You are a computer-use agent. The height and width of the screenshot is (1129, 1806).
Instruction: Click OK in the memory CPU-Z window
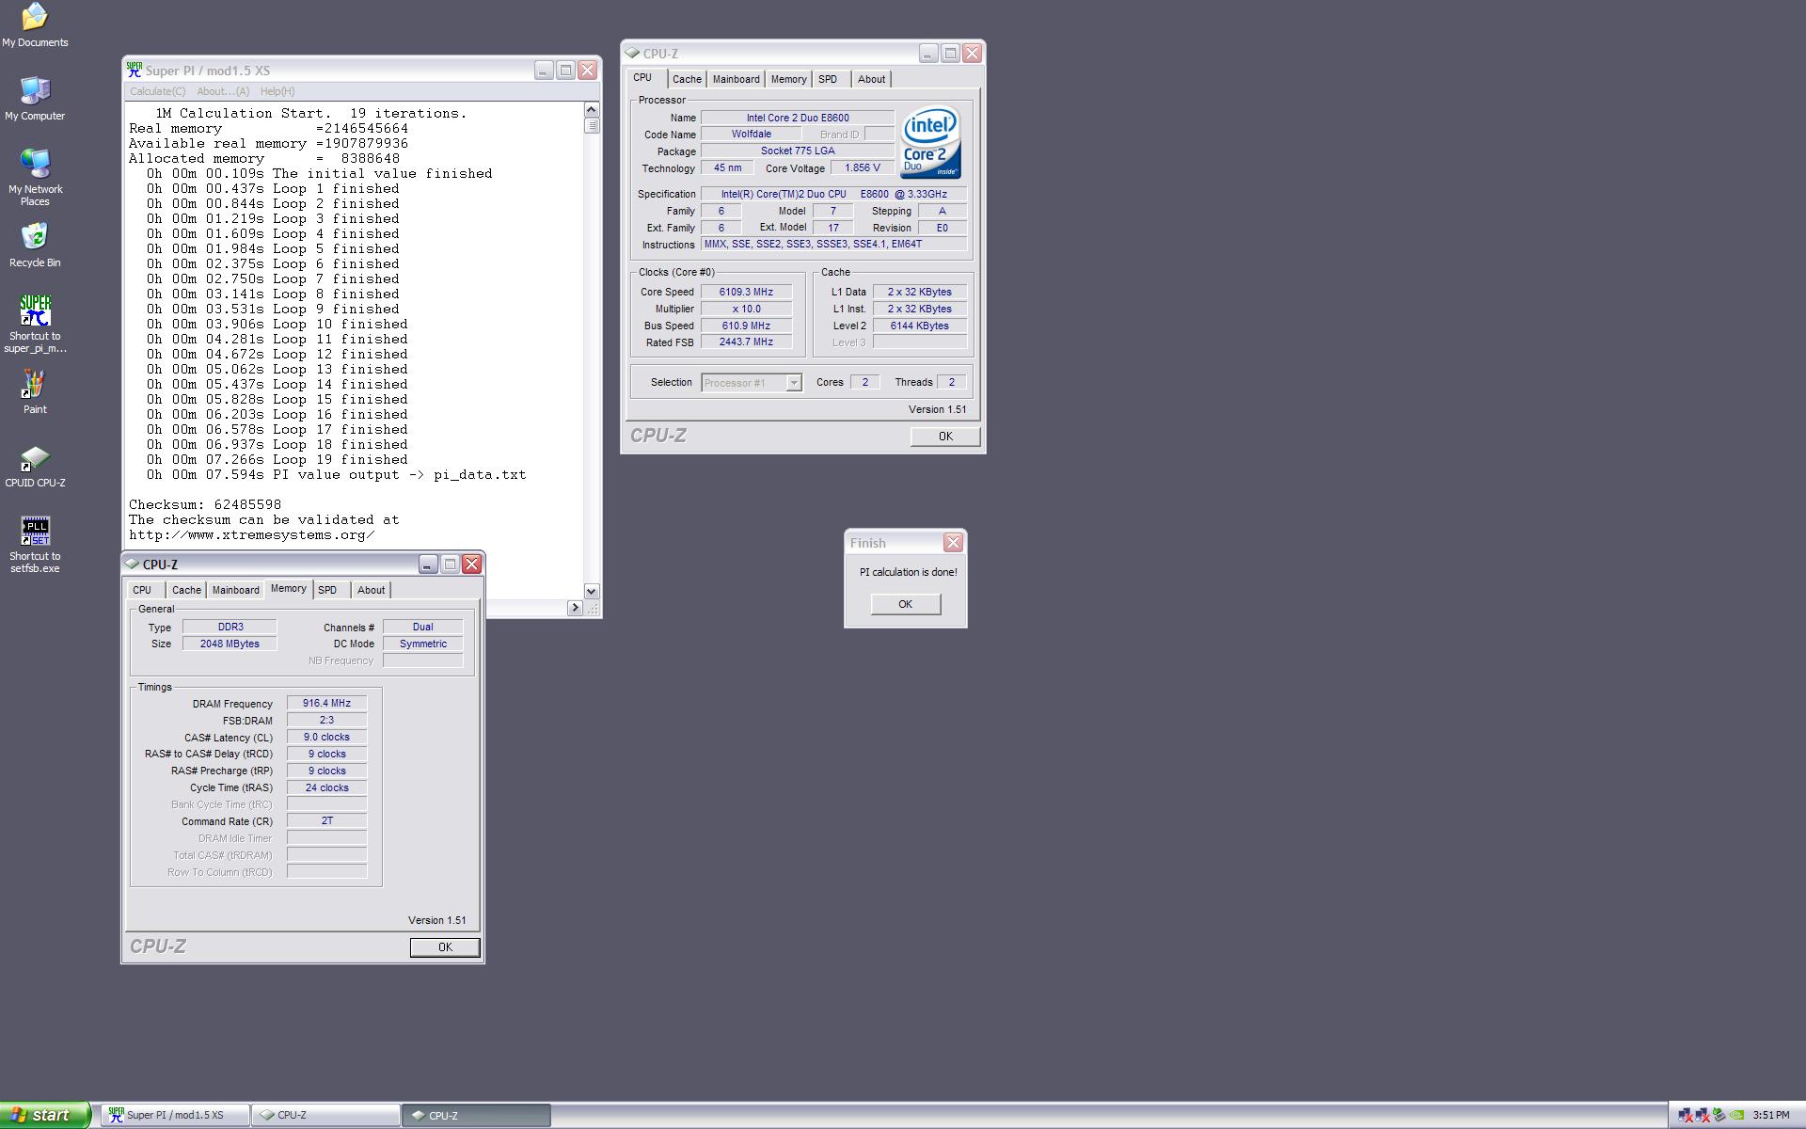445,947
